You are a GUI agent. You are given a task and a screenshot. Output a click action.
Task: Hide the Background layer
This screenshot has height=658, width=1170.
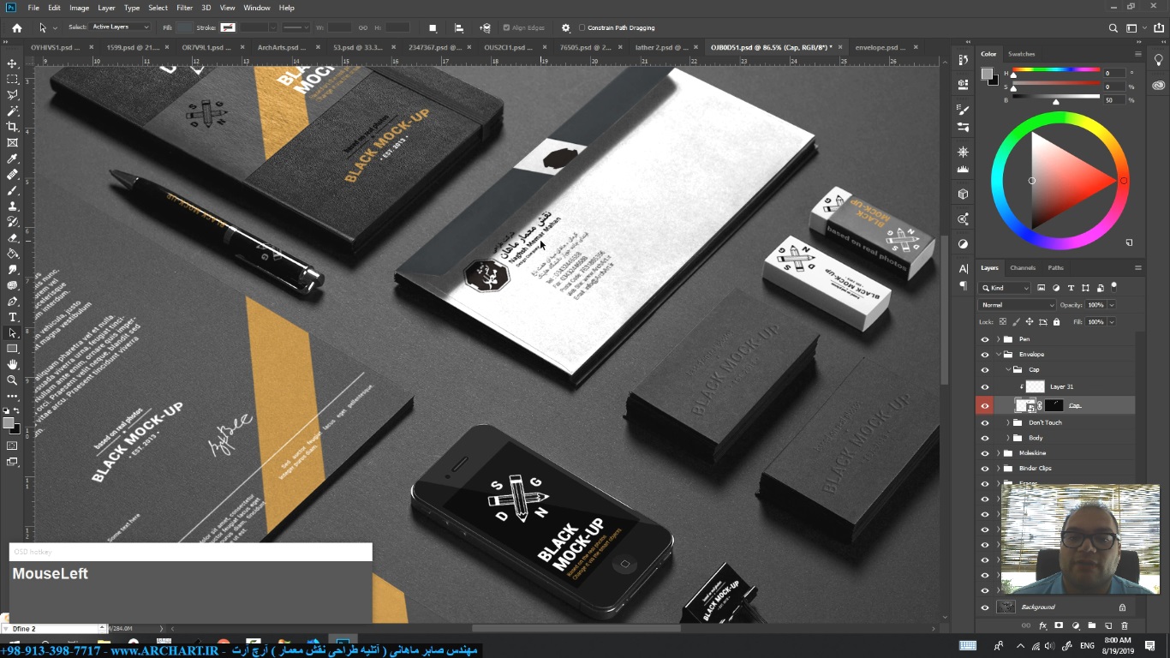[x=985, y=607]
